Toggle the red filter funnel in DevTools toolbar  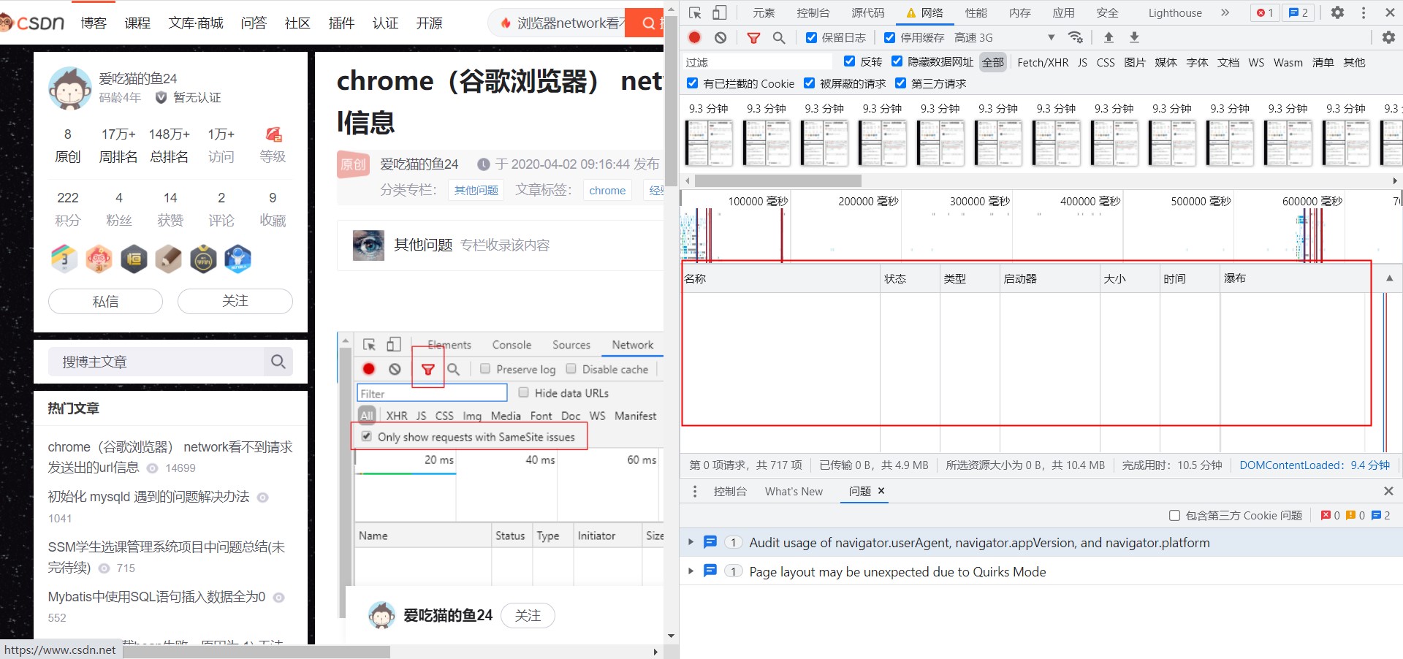click(x=753, y=37)
